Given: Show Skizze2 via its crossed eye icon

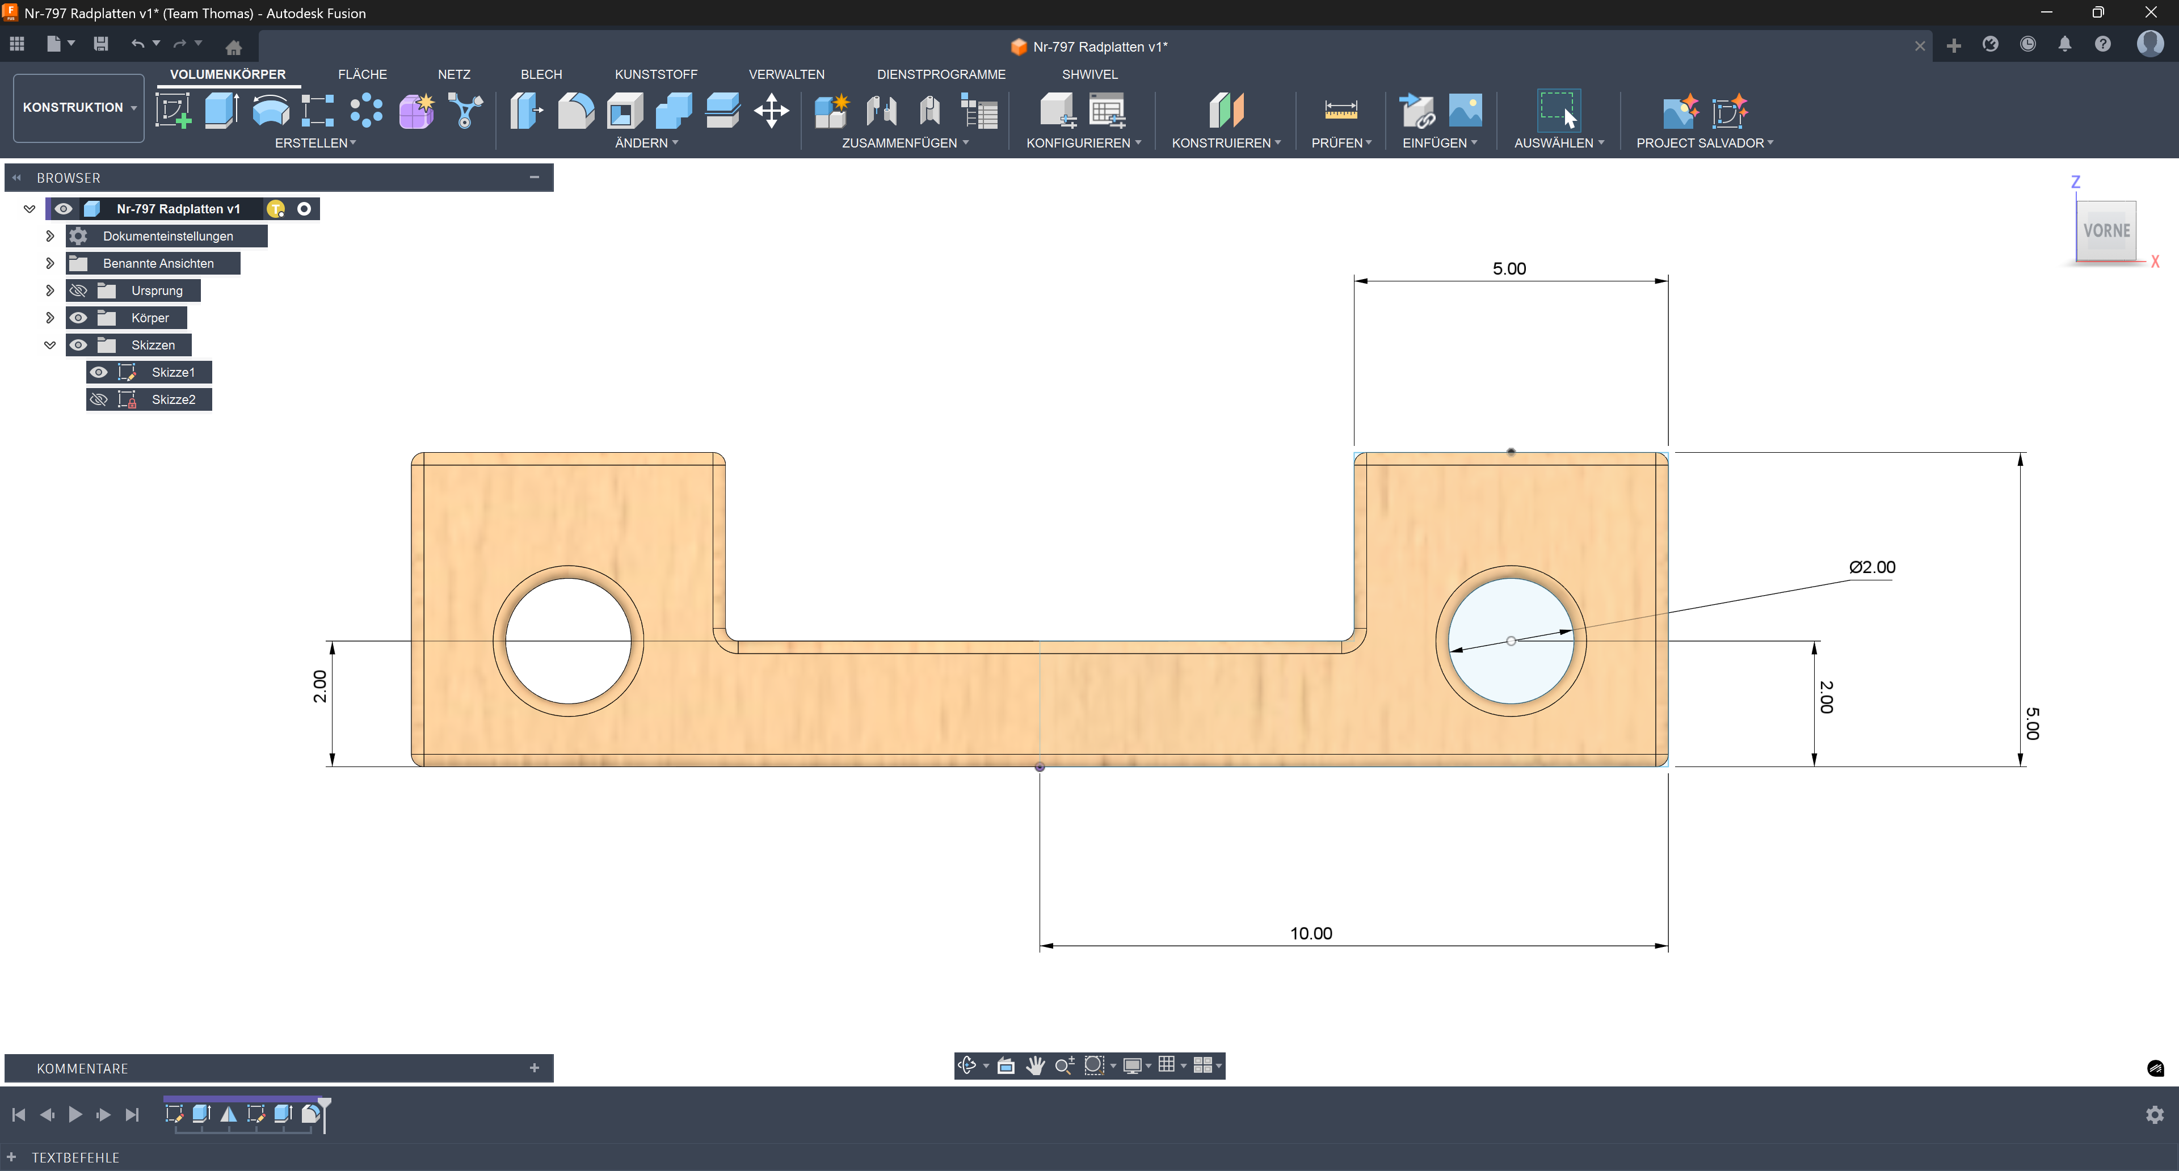Looking at the screenshot, I should pos(99,399).
